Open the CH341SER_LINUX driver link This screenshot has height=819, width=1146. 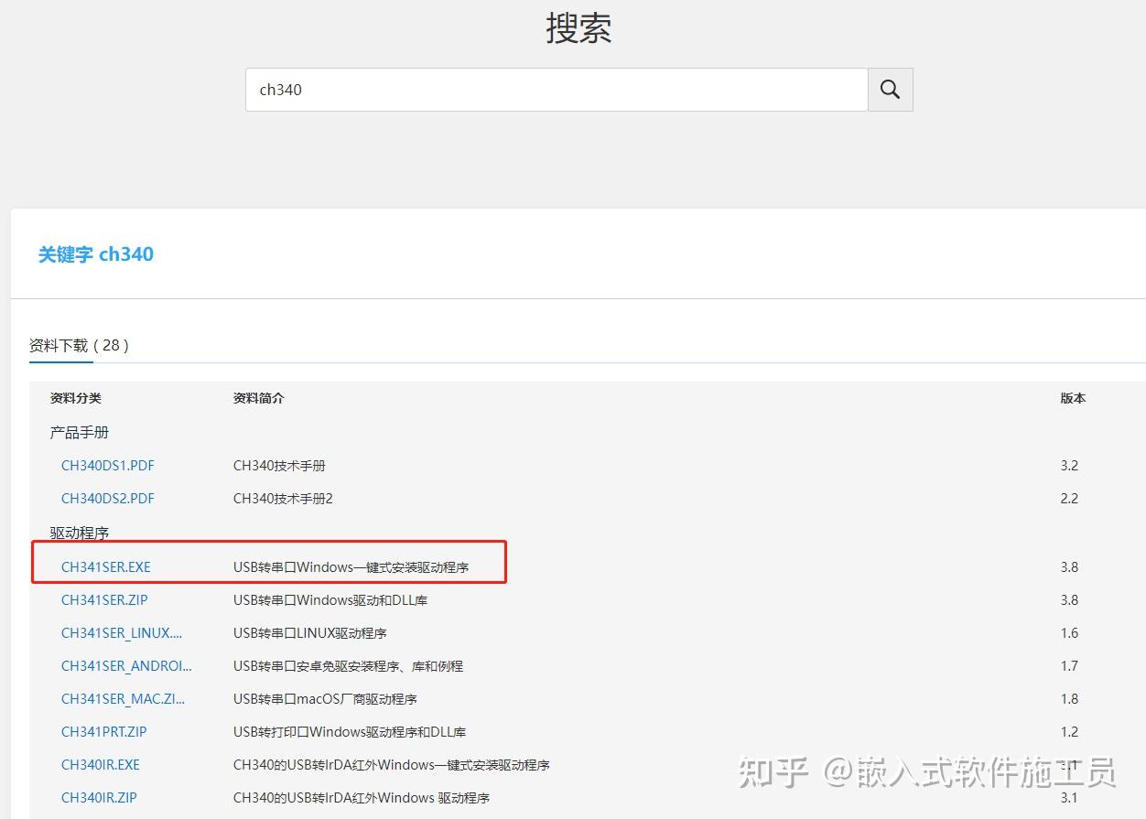coord(122,632)
